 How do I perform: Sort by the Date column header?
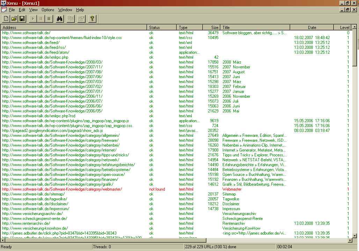pos(312,28)
